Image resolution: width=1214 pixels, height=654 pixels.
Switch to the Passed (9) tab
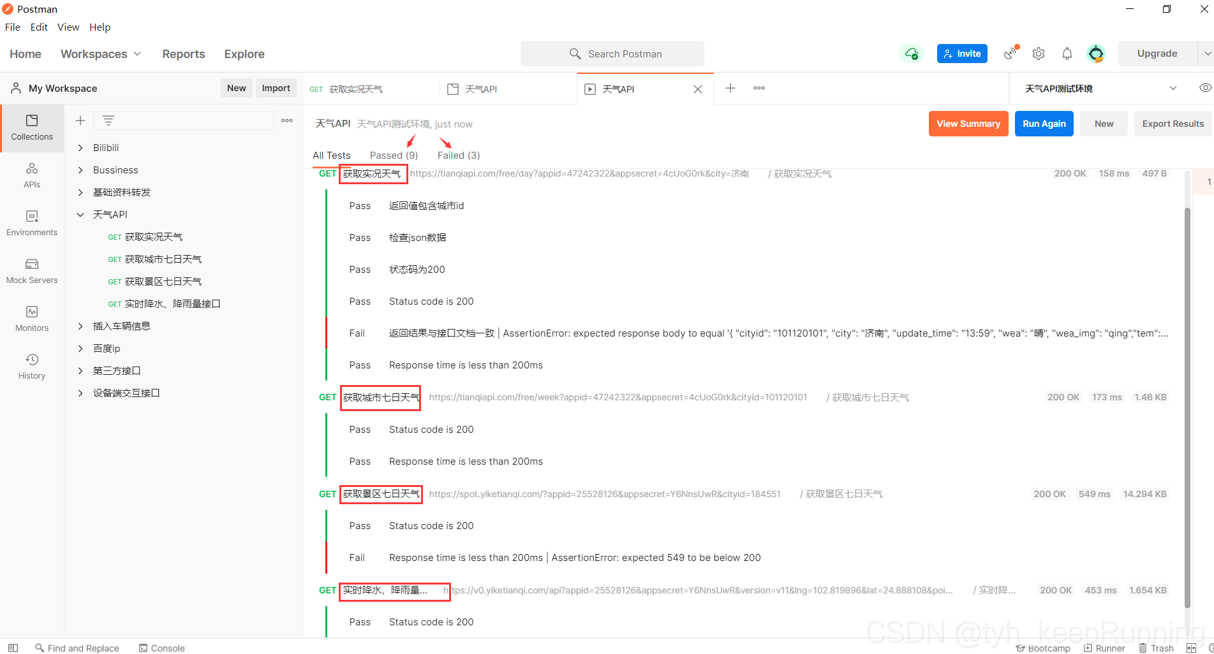point(394,155)
